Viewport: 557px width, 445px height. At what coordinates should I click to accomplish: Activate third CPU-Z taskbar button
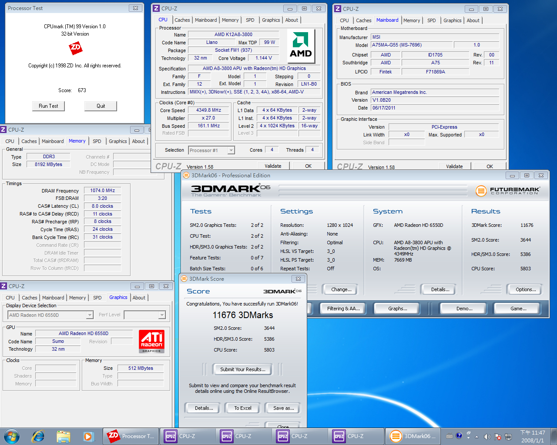(x=299, y=436)
